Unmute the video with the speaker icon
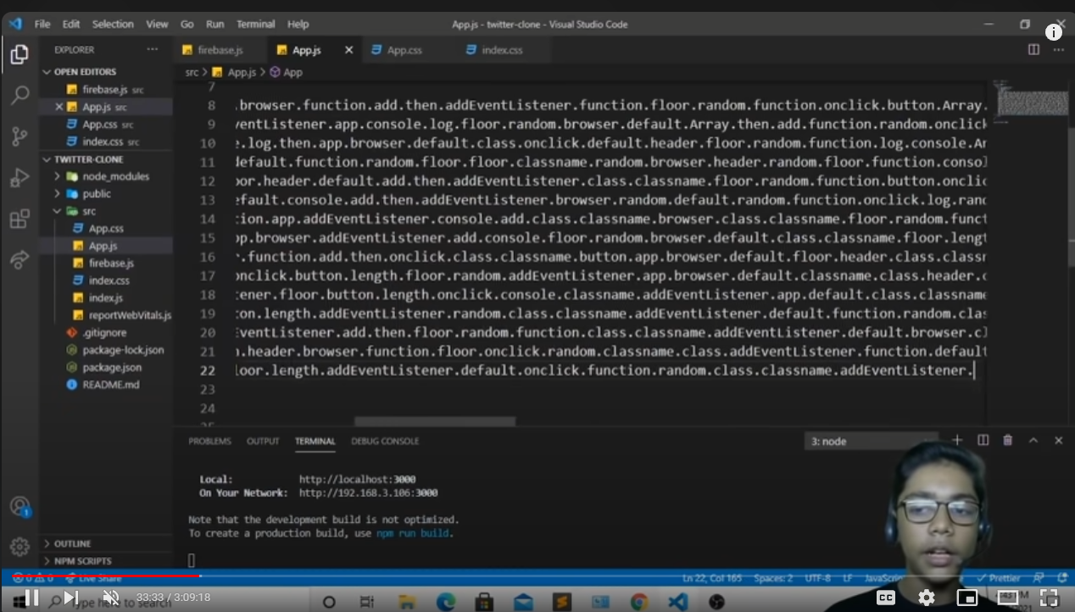Image resolution: width=1075 pixels, height=612 pixels. tap(110, 598)
